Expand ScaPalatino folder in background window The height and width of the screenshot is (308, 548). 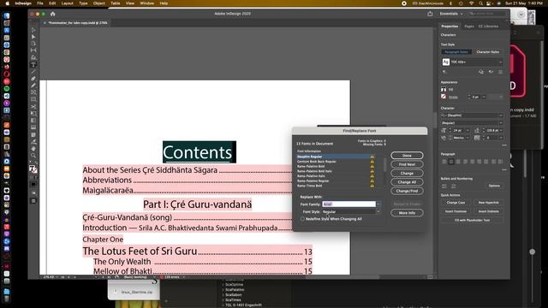pos(223,290)
